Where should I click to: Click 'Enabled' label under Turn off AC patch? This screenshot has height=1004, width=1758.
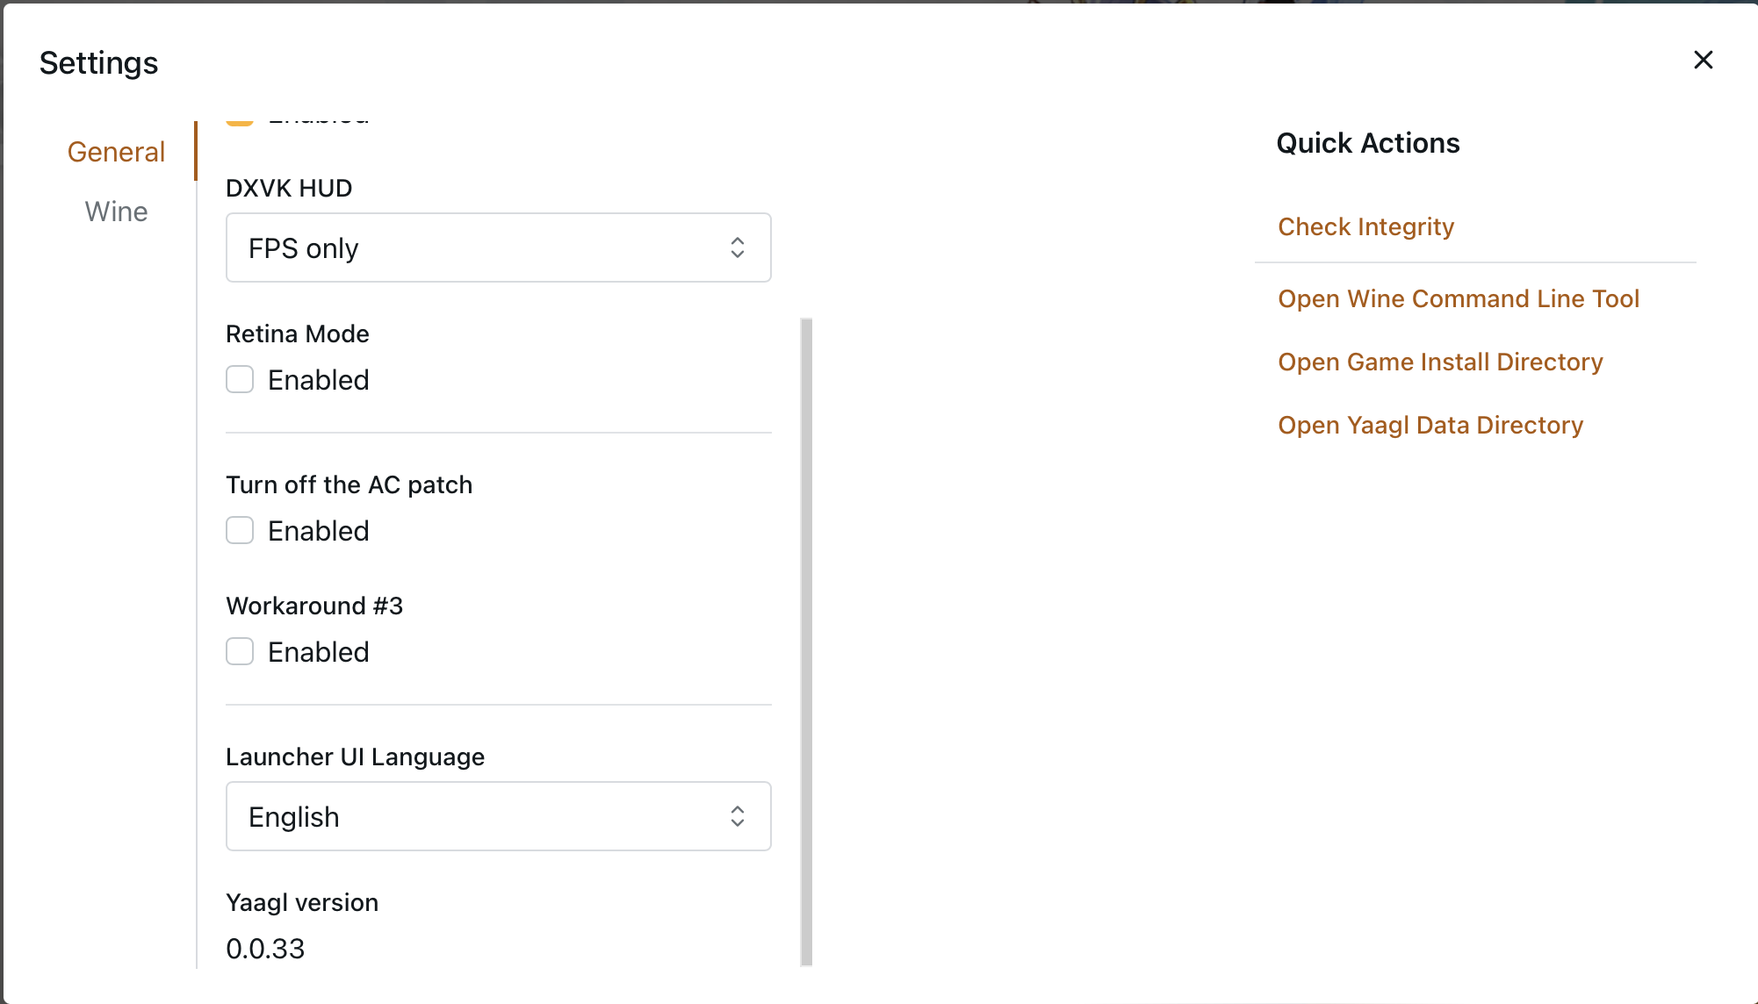(318, 531)
